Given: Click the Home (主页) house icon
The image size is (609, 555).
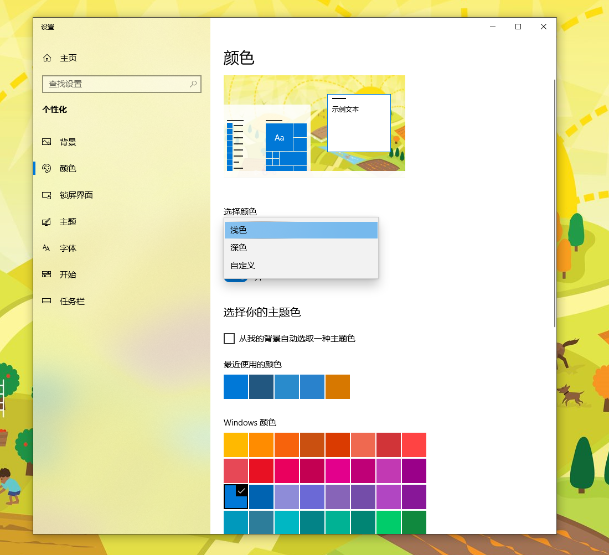Looking at the screenshot, I should [x=47, y=58].
